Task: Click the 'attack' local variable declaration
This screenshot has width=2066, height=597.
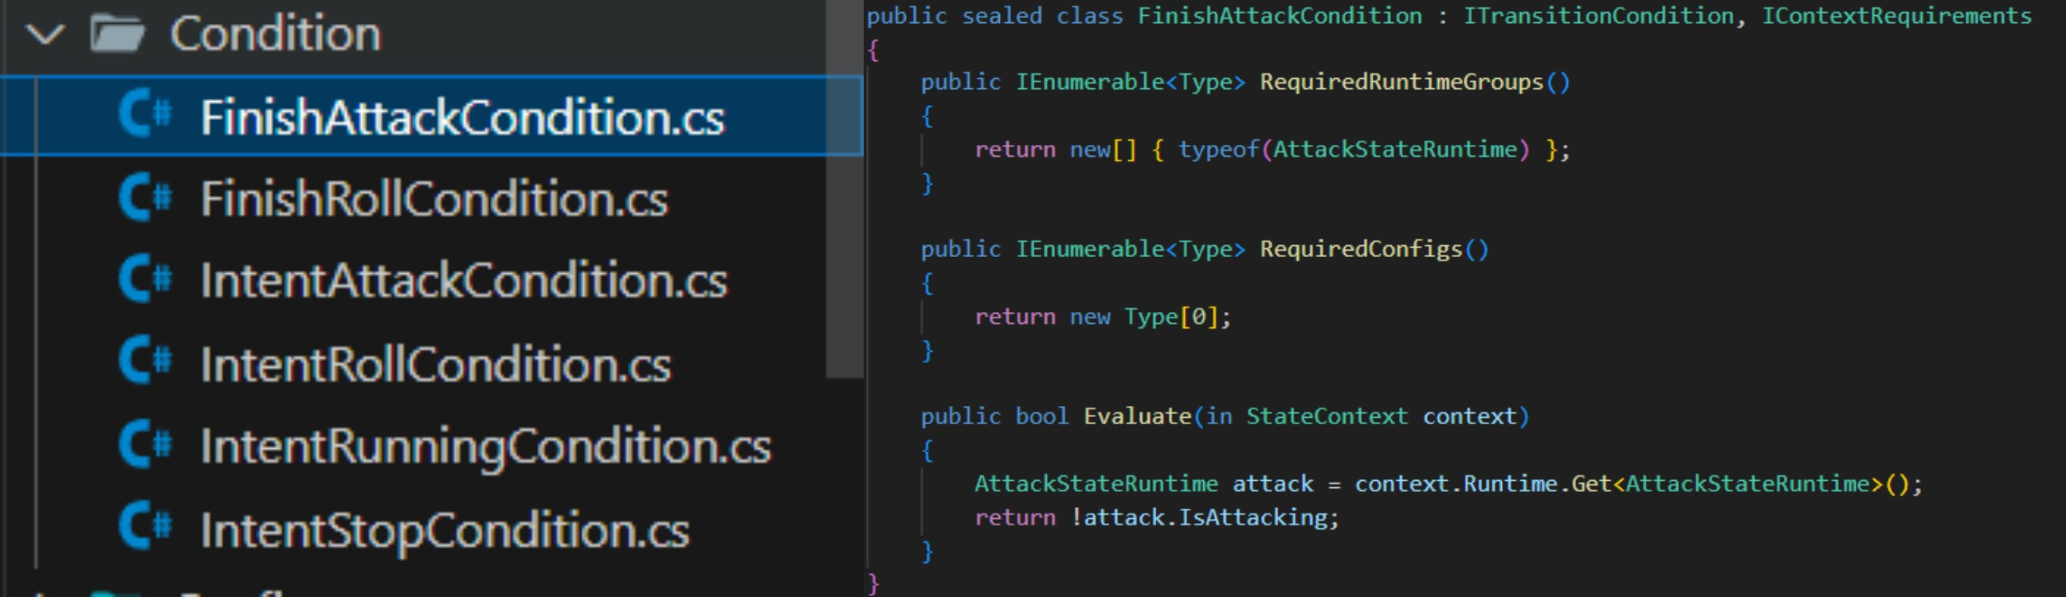Action: [x=1272, y=483]
